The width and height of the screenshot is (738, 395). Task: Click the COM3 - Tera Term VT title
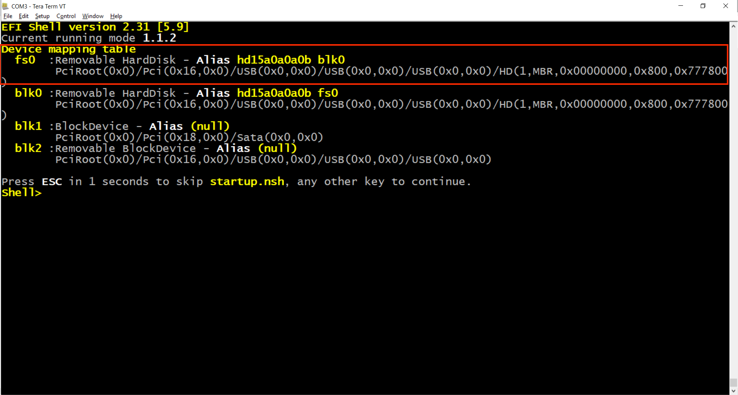pyautogui.click(x=38, y=6)
